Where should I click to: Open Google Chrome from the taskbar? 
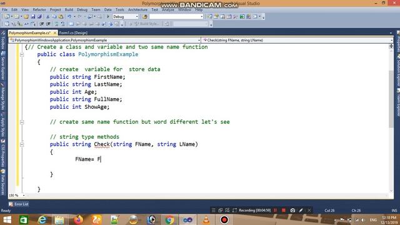tap(169, 220)
